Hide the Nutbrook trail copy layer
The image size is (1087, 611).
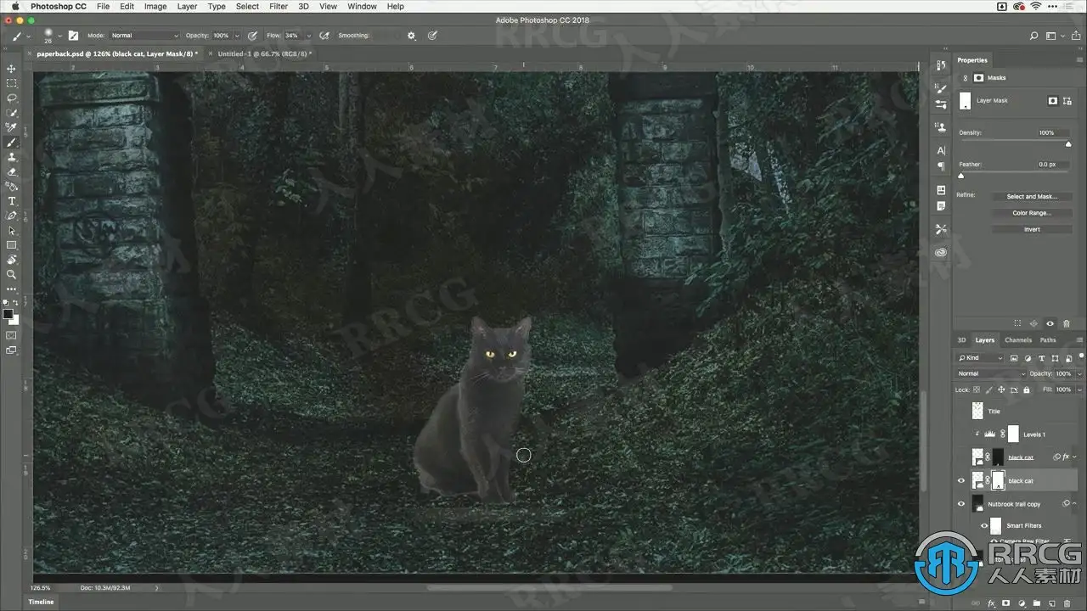961,504
